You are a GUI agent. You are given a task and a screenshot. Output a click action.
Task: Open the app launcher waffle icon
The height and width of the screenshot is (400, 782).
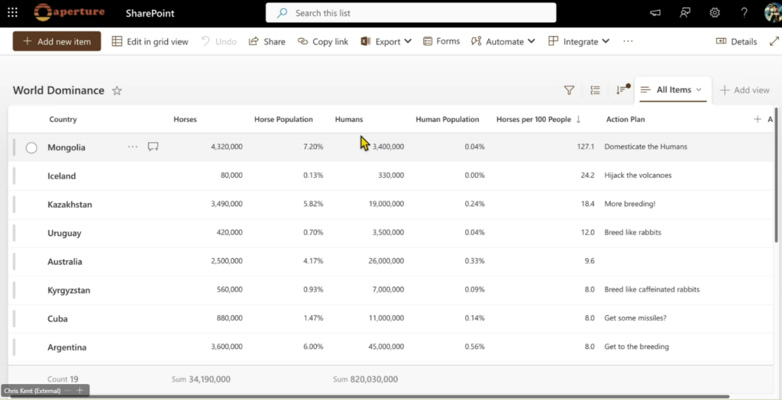click(12, 13)
